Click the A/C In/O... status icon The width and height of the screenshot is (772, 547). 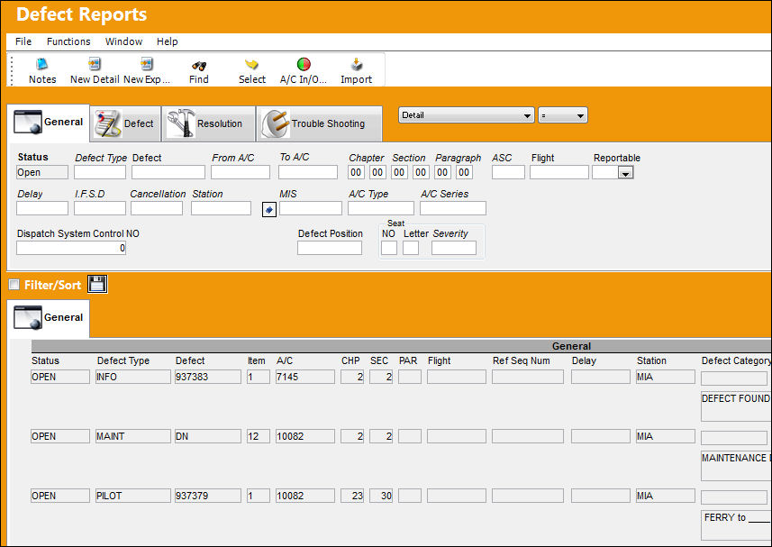tap(304, 71)
